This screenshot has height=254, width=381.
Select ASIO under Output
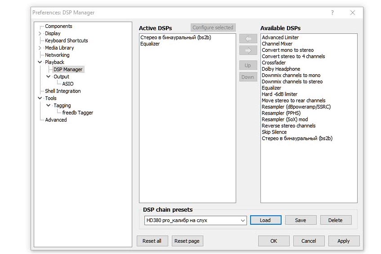(68, 84)
